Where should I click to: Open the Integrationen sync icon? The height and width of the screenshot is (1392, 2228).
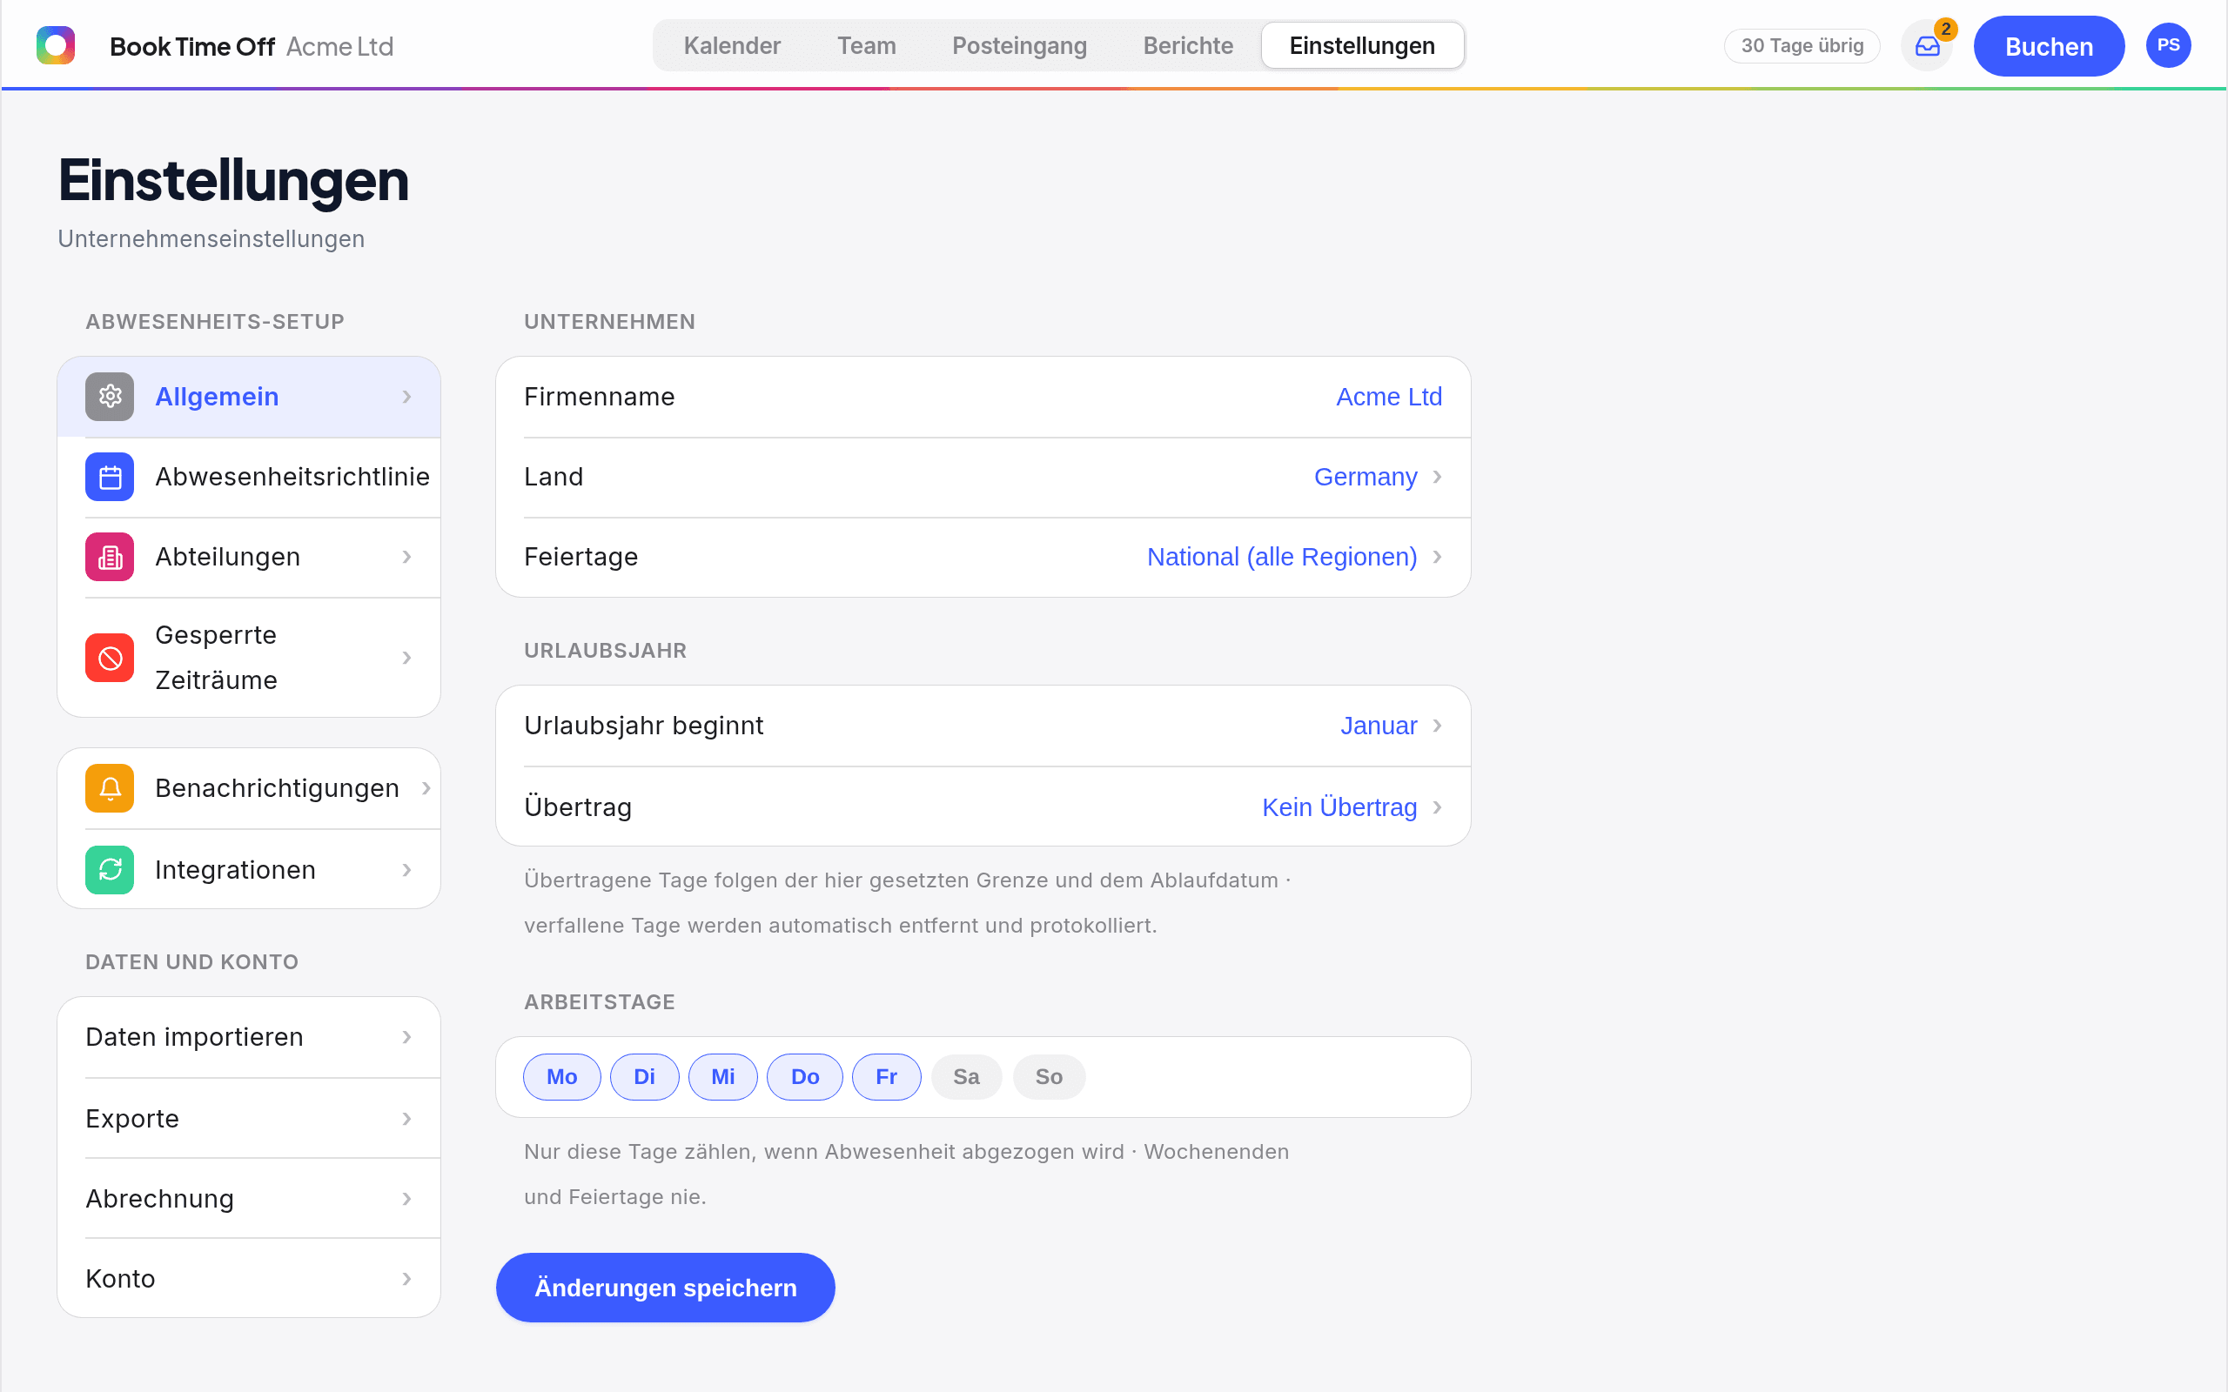point(110,870)
